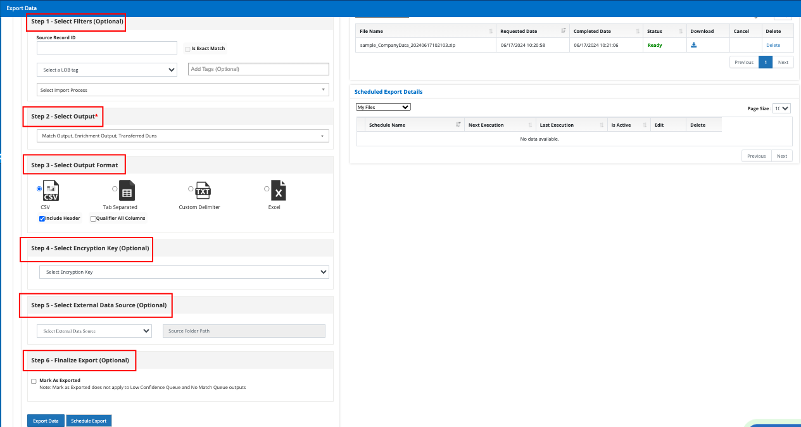Click the Source Folder Path field
Viewport: 801px width, 427px height.
(244, 331)
